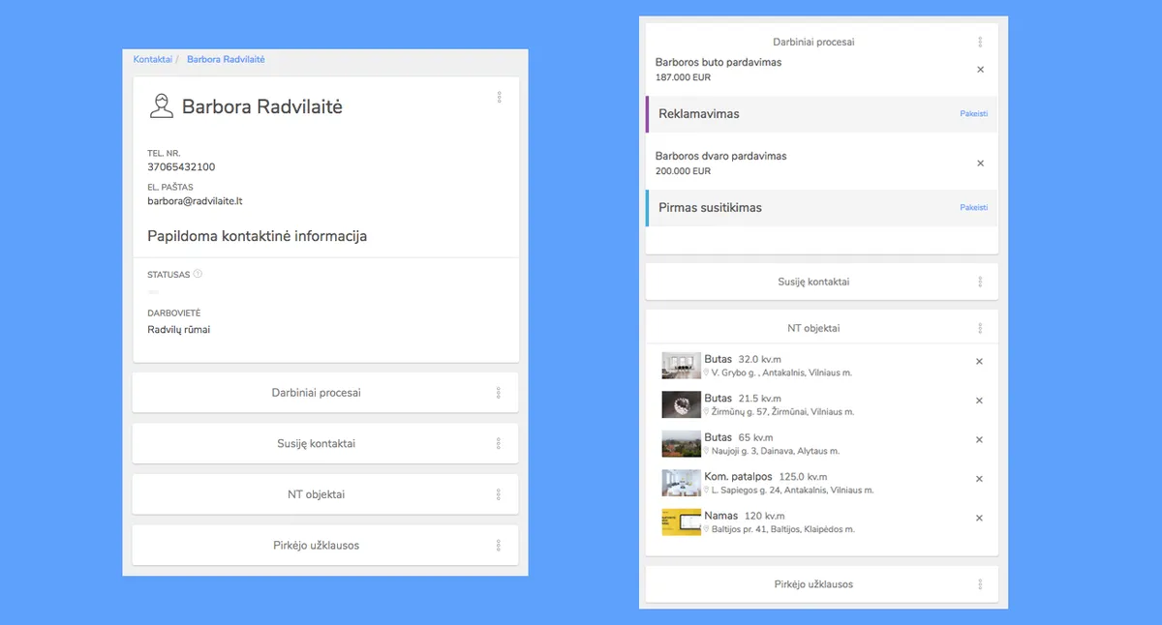
Task: Go to Kontaktai breadcrumb
Action: (152, 60)
